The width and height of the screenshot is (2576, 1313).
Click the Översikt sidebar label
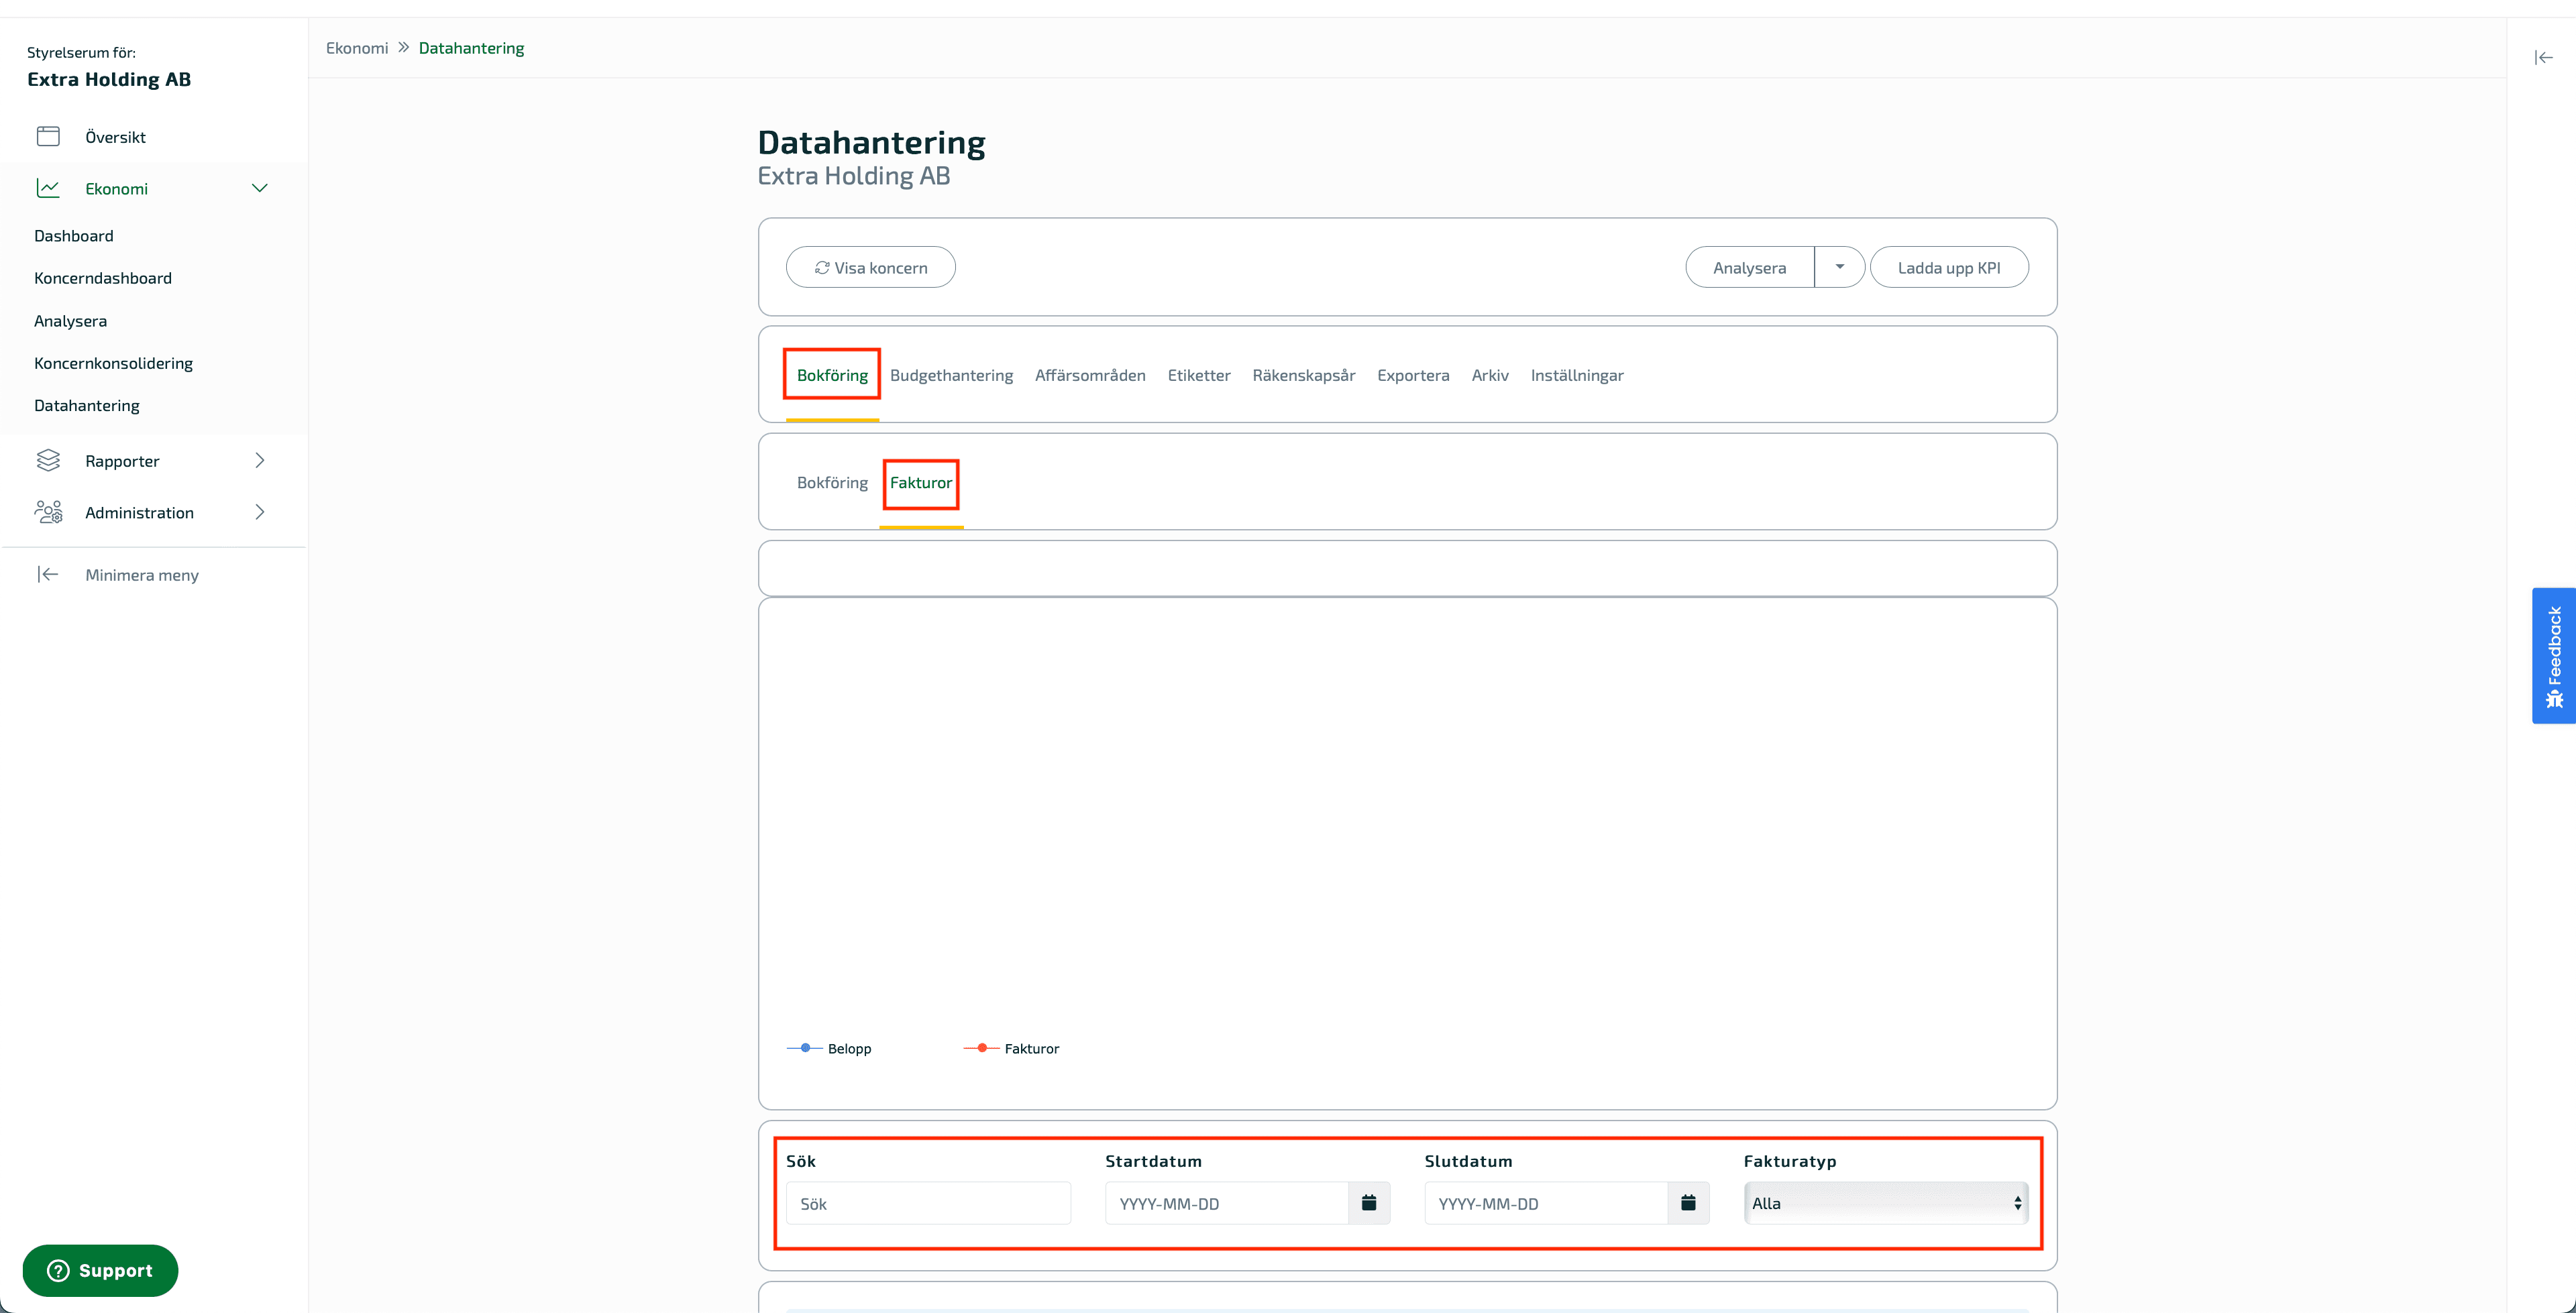pyautogui.click(x=115, y=137)
